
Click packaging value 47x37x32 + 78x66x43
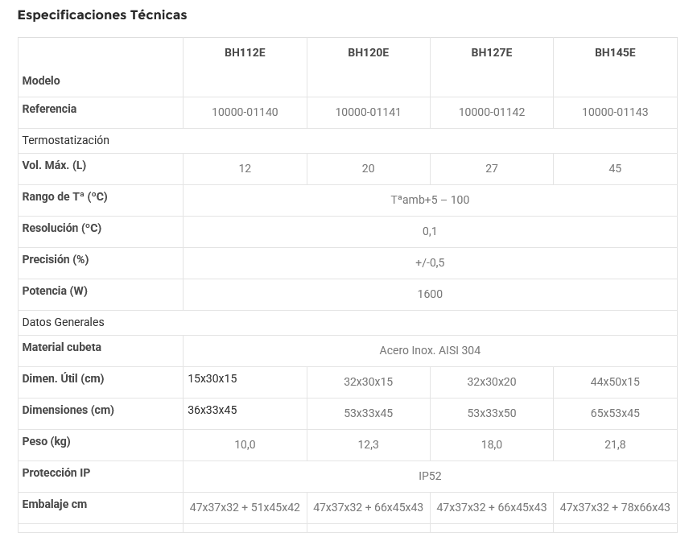[x=615, y=508]
